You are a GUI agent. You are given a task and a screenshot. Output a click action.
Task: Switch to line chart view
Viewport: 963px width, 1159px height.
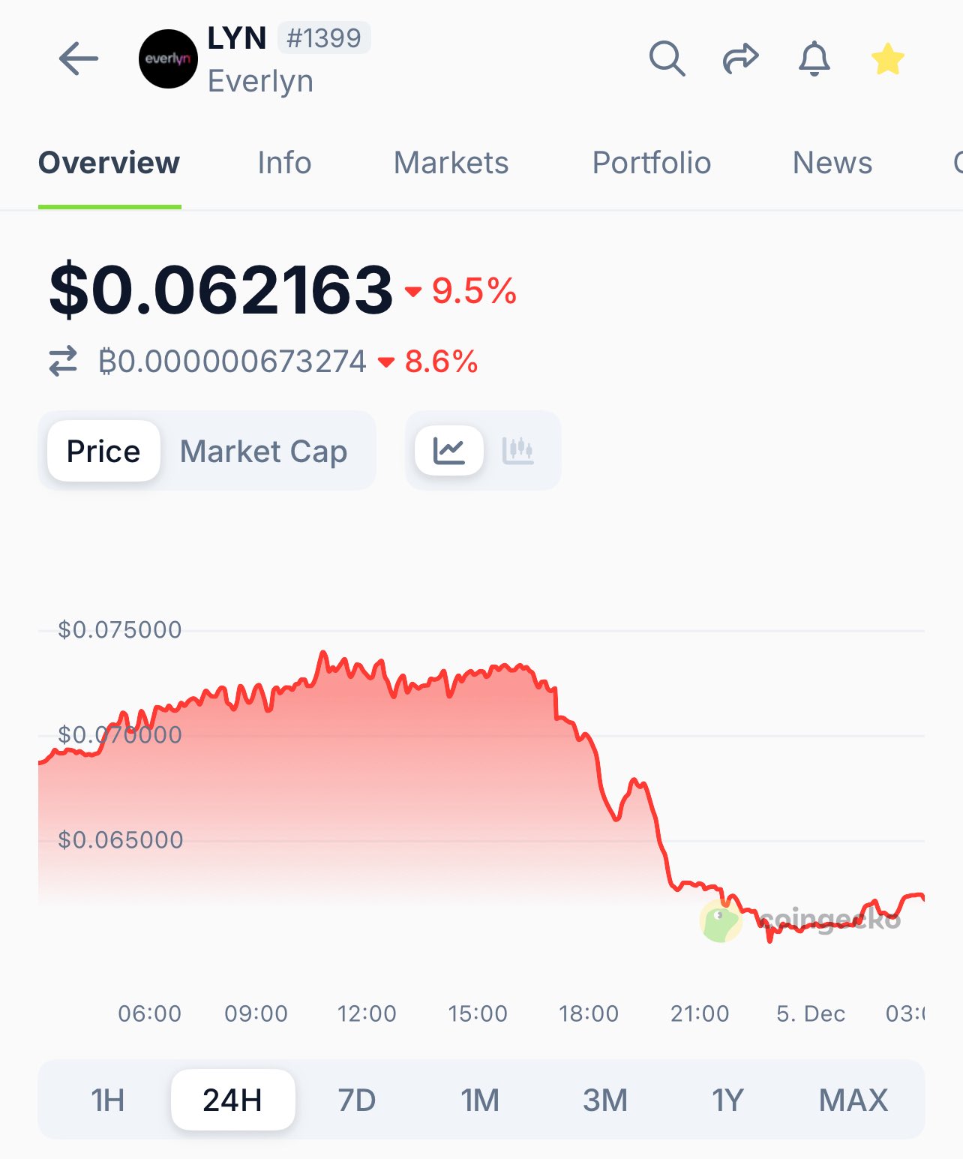click(449, 450)
